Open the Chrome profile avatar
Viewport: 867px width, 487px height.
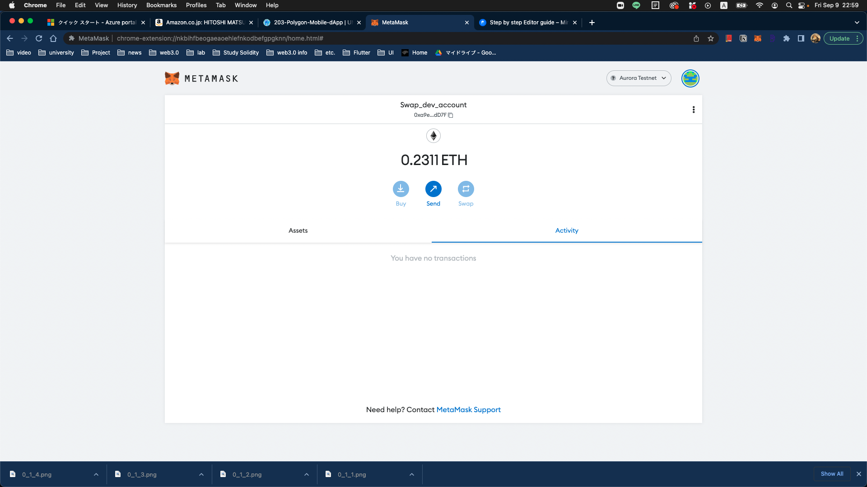(816, 38)
